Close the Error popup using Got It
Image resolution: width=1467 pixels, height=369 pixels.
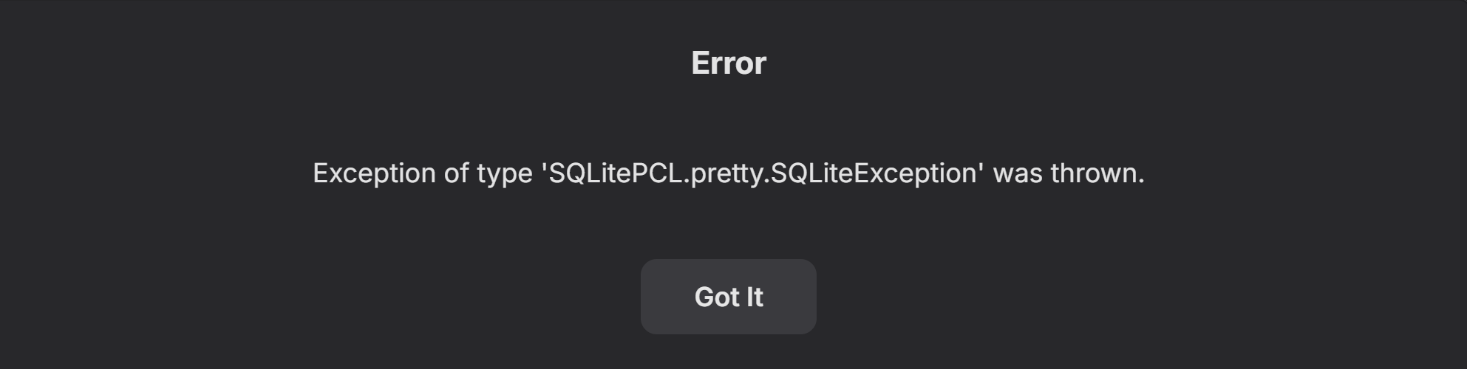click(728, 297)
